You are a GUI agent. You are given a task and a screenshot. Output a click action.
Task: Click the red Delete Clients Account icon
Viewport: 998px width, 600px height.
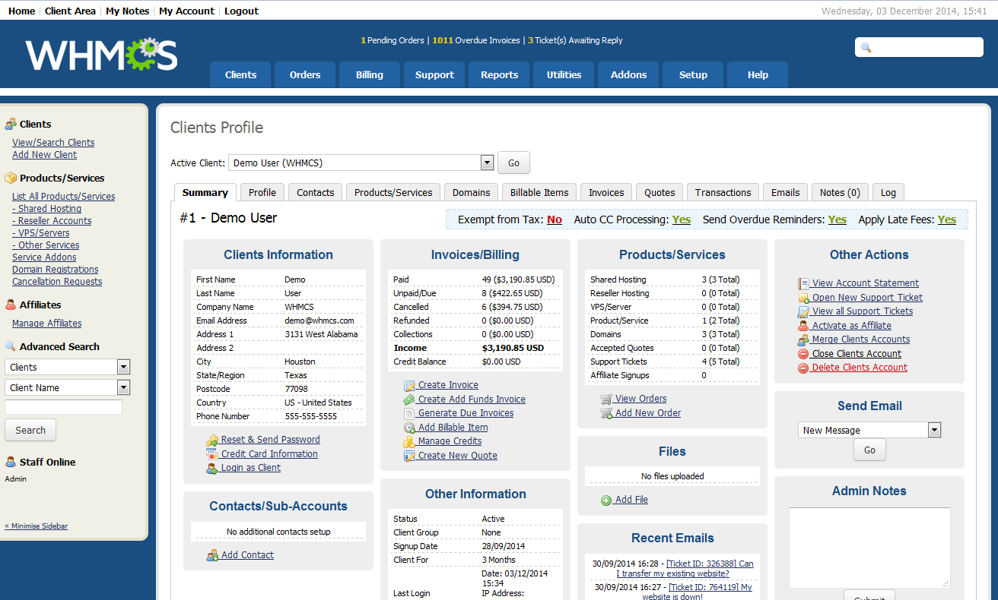pyautogui.click(x=803, y=368)
